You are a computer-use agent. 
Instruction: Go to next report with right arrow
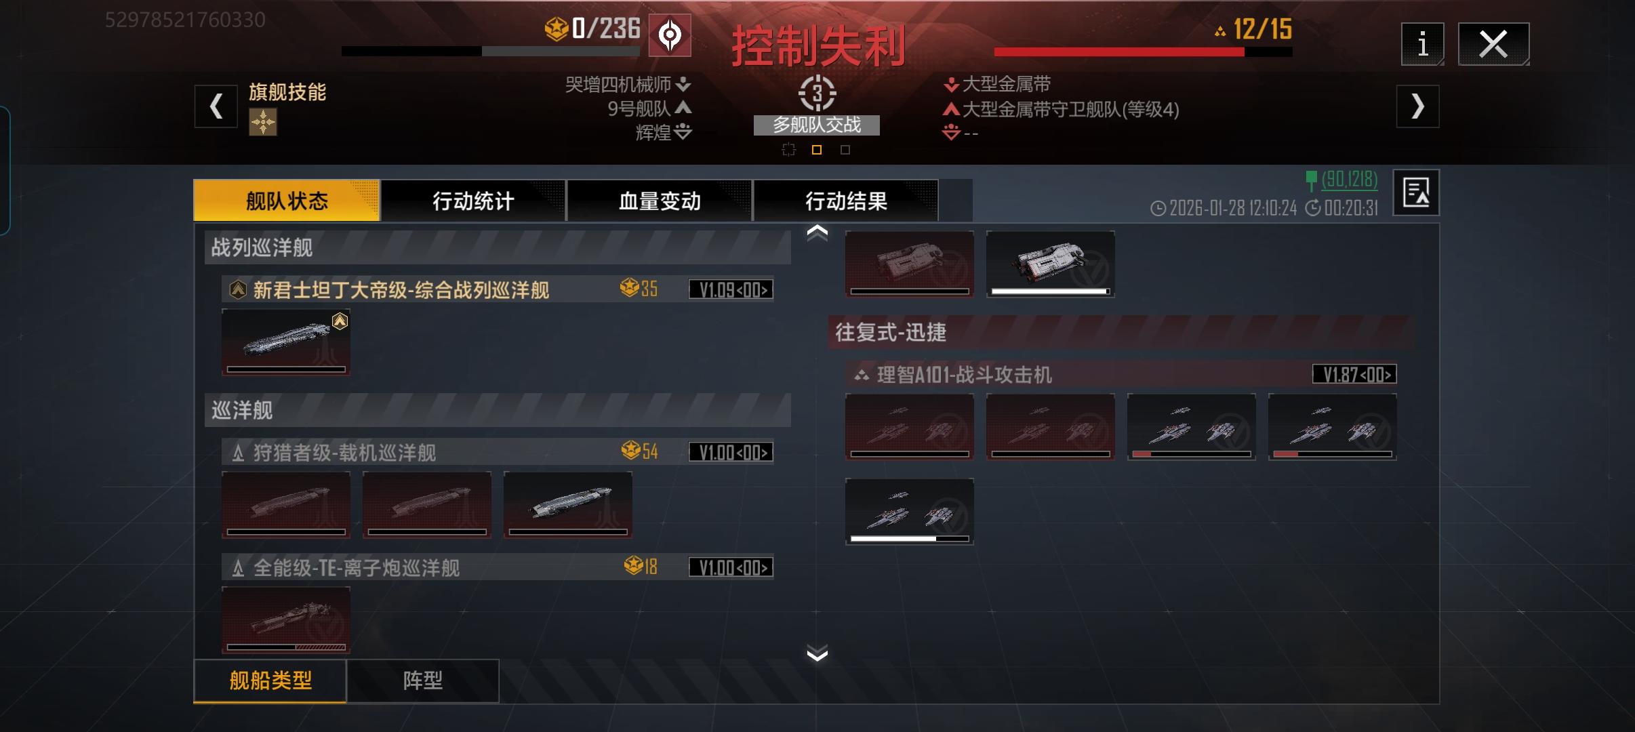click(1417, 106)
